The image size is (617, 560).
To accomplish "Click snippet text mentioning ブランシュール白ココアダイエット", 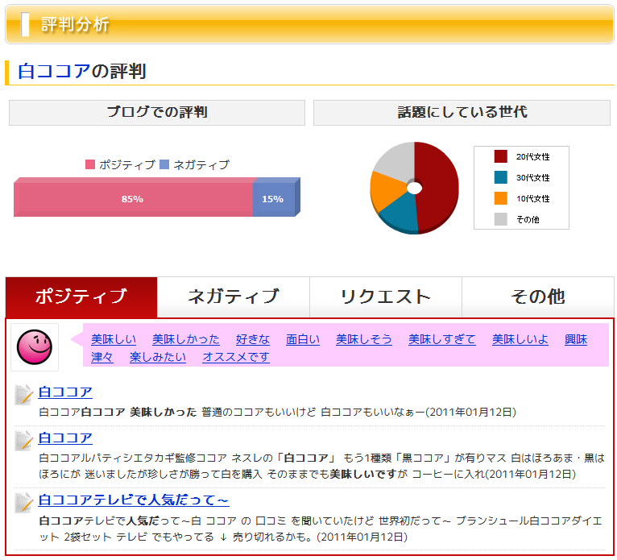I will click(321, 529).
